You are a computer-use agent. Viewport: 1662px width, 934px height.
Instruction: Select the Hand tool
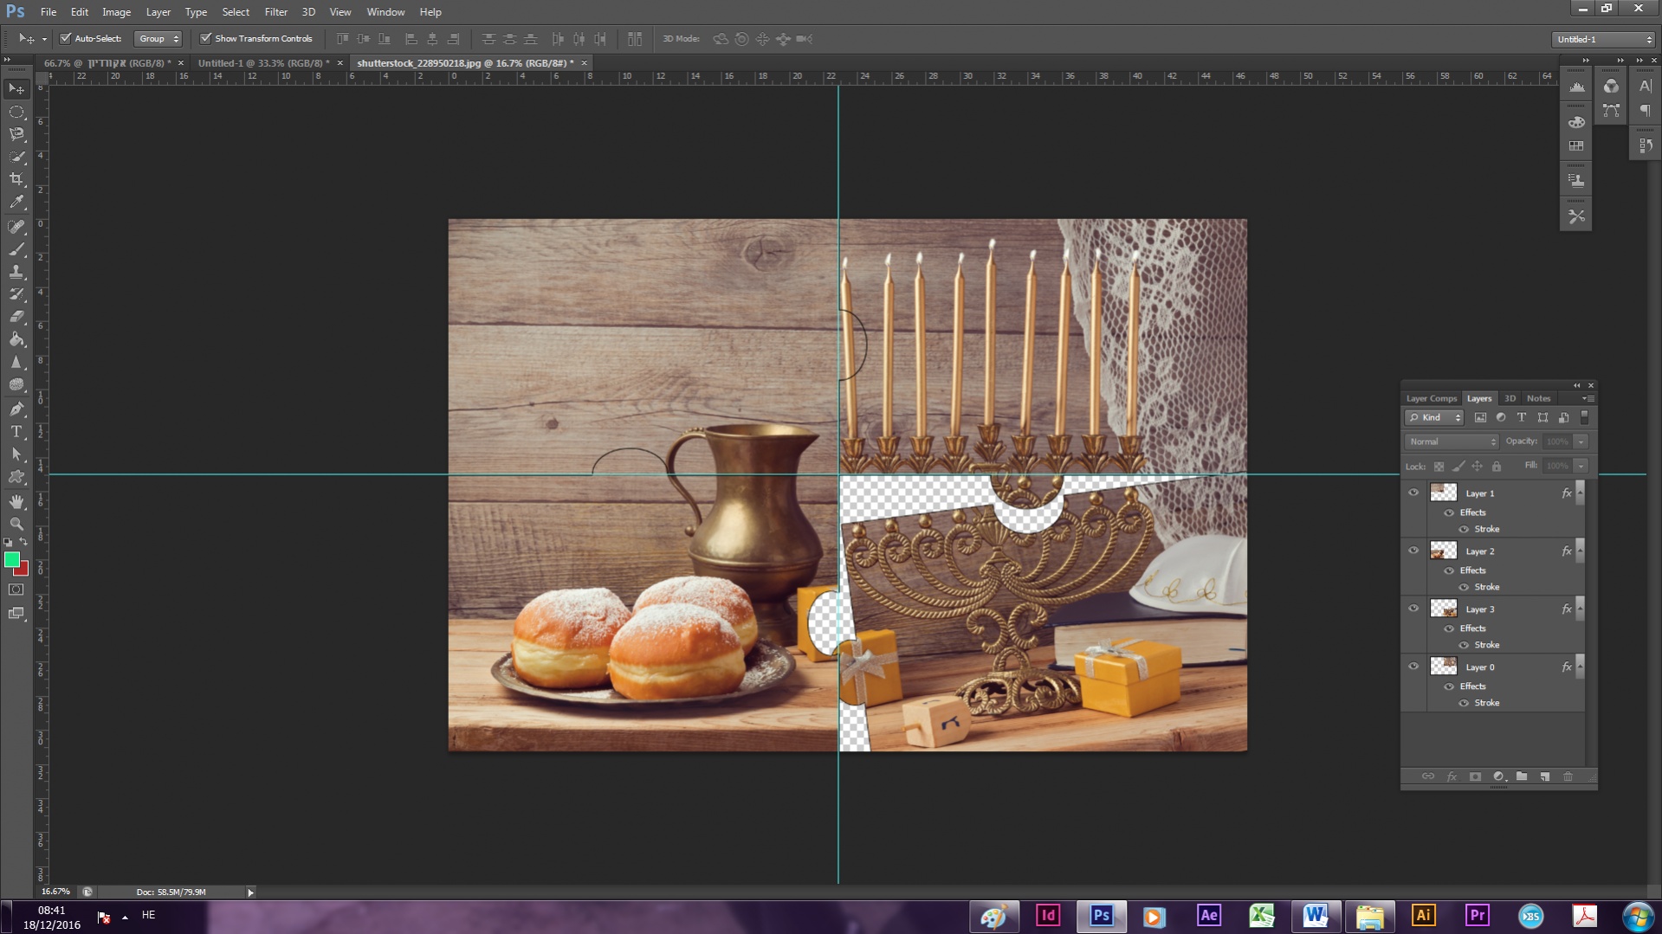click(x=16, y=501)
